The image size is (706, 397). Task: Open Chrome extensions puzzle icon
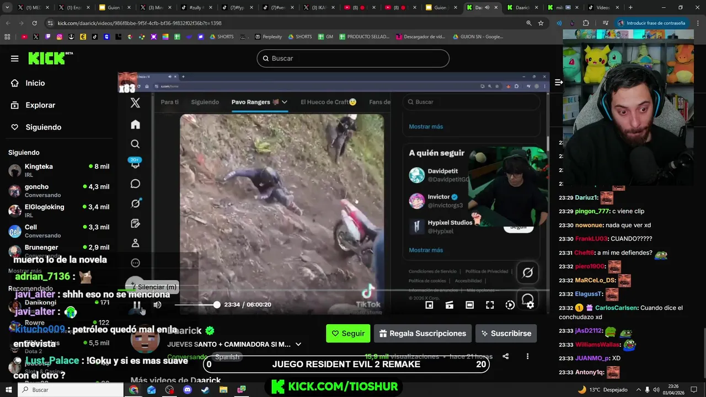(x=586, y=23)
